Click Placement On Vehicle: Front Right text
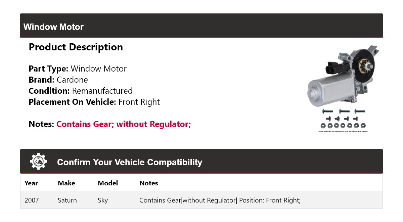403x222 pixels. pyautogui.click(x=94, y=102)
